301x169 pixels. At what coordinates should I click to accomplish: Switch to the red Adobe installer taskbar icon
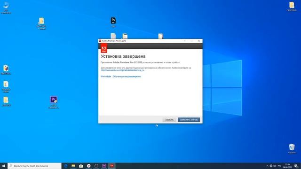[x=112, y=166]
